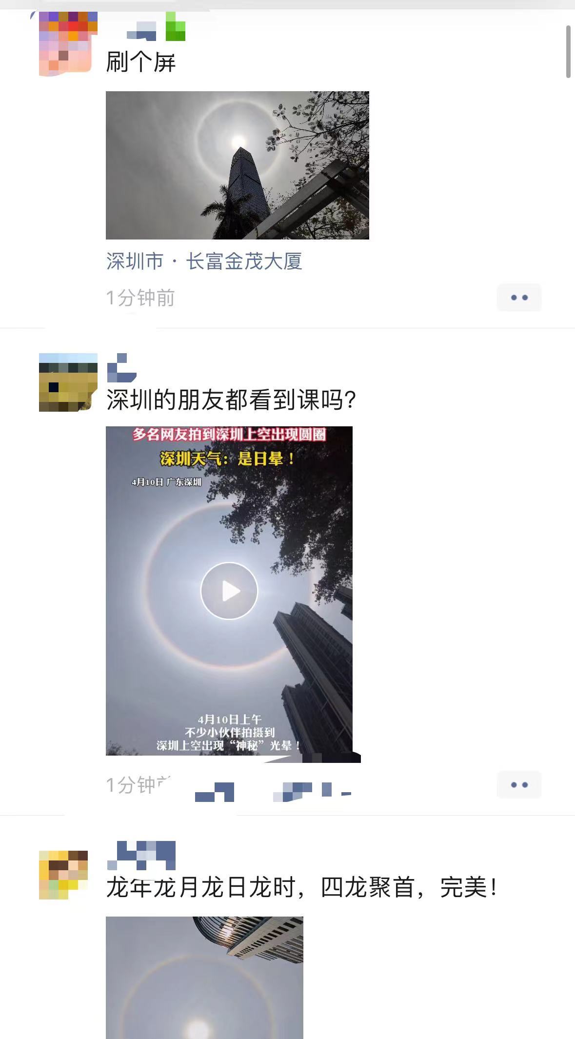The image size is (575, 1039).
Task: Open the username above 刷个屏
Action: [156, 27]
